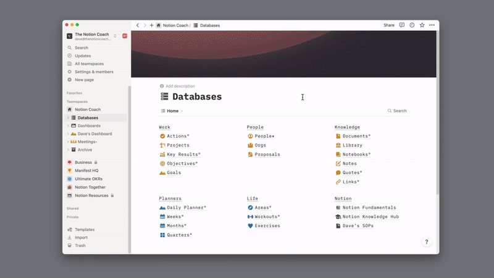Click the People face icon
This screenshot has height=278, width=494.
[250, 136]
